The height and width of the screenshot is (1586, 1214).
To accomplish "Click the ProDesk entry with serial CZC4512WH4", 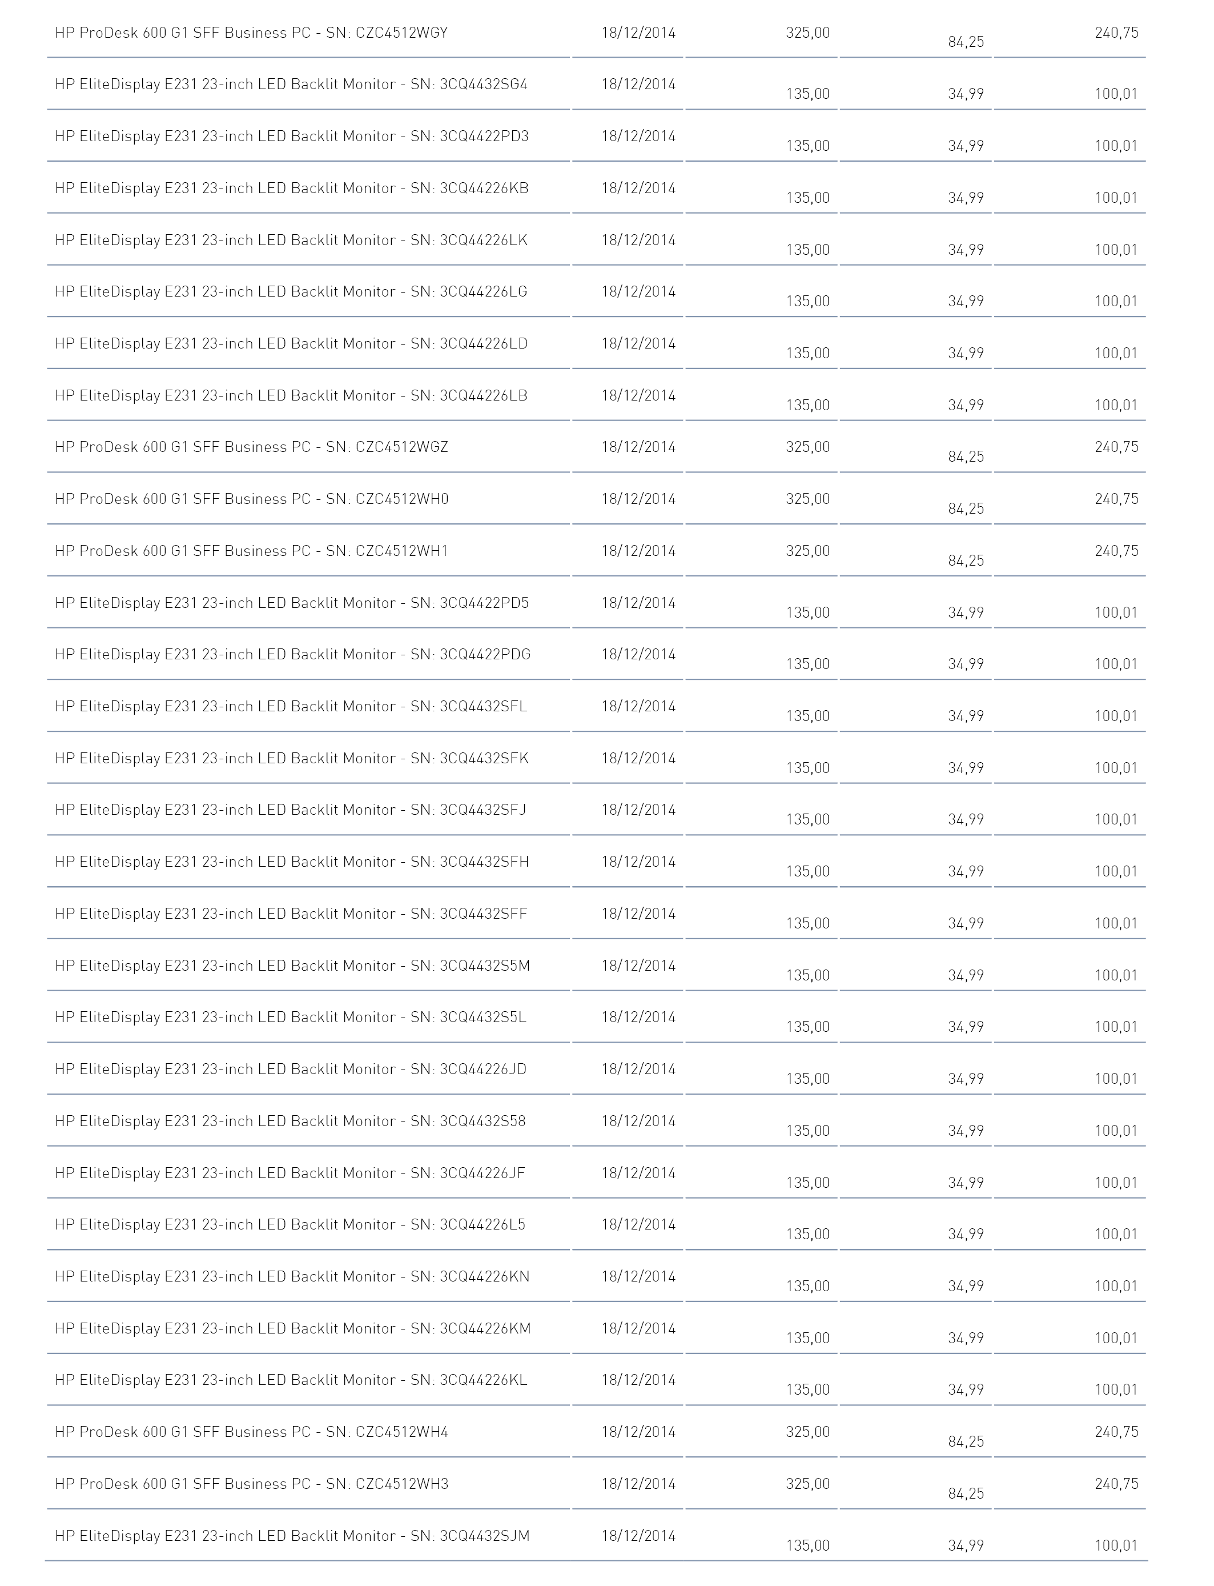I will 251,1433.
